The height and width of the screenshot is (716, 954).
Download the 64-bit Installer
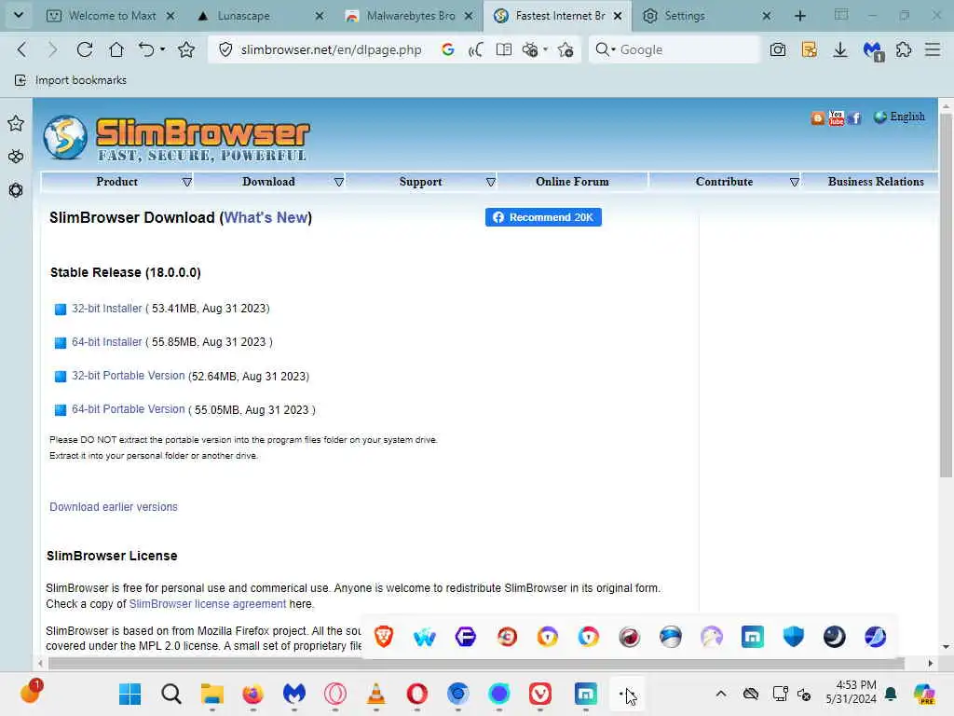[x=106, y=341]
